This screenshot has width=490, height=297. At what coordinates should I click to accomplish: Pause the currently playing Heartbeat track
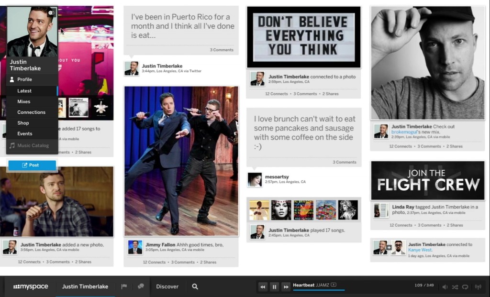(274, 286)
